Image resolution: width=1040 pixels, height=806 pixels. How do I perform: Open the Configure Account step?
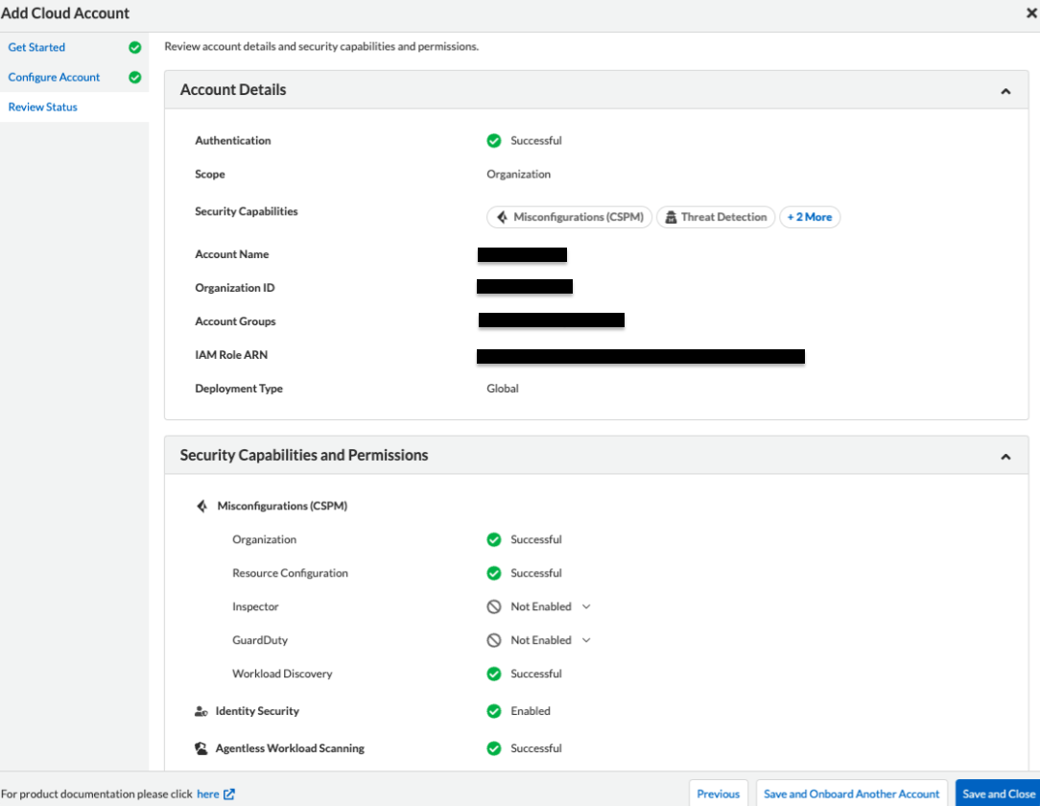pyautogui.click(x=54, y=77)
